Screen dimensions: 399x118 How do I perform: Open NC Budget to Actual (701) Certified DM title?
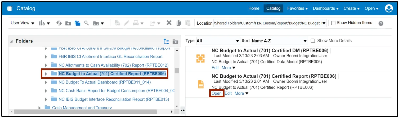(x=270, y=50)
